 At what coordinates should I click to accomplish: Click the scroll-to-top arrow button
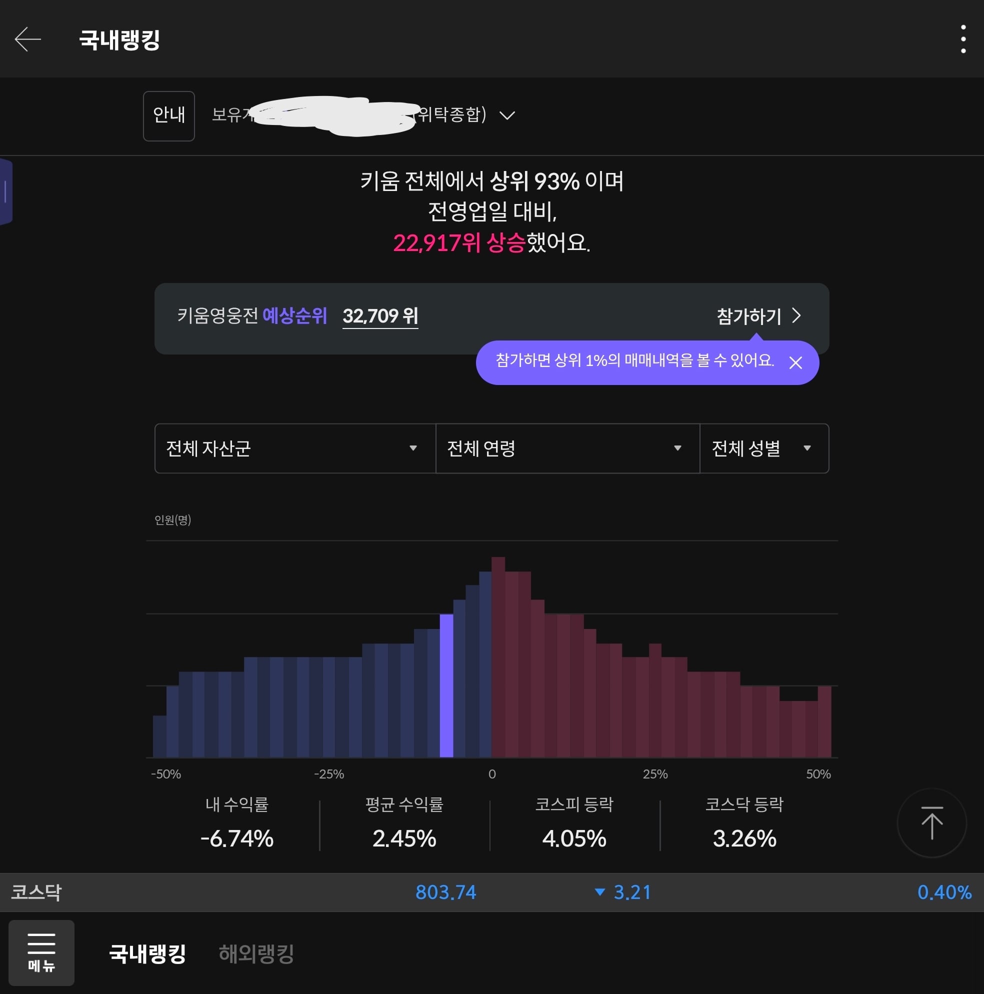point(931,822)
